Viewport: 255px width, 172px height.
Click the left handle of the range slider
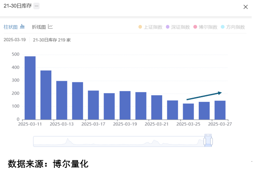[205, 141]
